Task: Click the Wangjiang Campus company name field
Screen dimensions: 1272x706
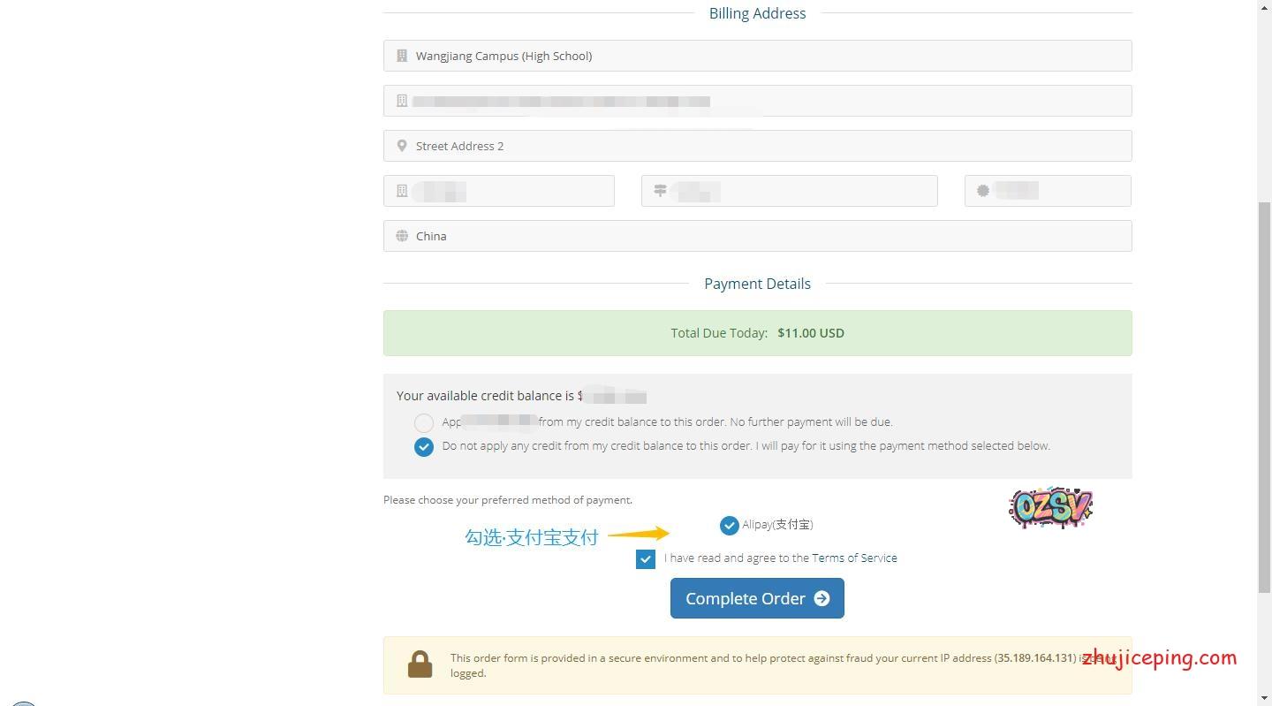Action: [757, 56]
